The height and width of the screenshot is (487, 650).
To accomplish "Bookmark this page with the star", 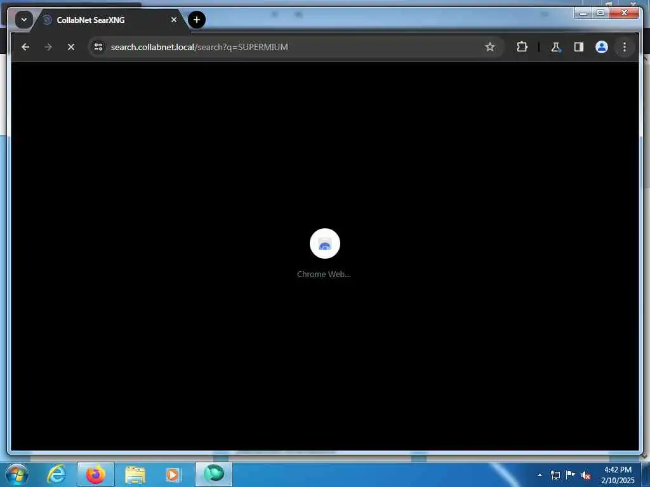I will 489,47.
